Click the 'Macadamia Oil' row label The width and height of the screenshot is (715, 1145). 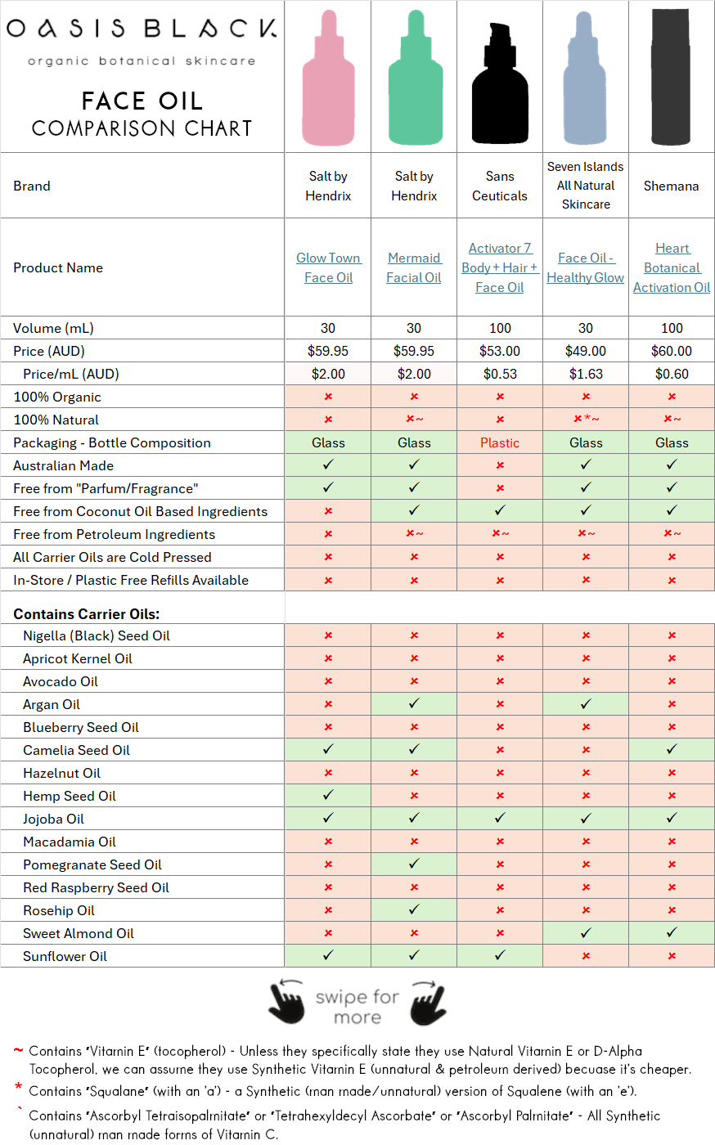point(70,842)
